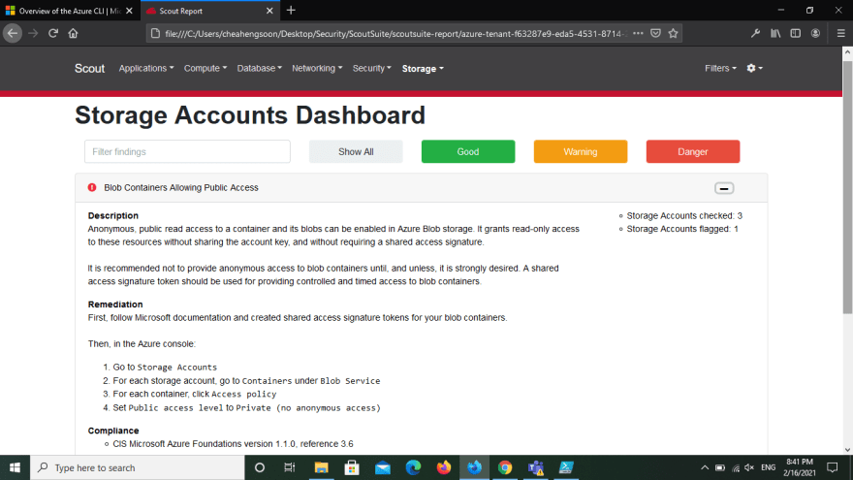Bookmark this page with the star icon
Screen dimensions: 853x480
click(673, 34)
